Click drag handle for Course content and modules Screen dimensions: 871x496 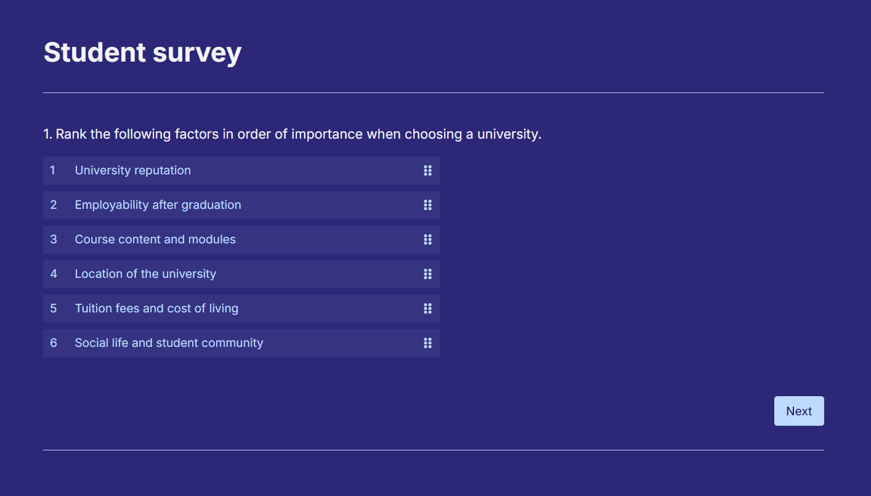[427, 240]
